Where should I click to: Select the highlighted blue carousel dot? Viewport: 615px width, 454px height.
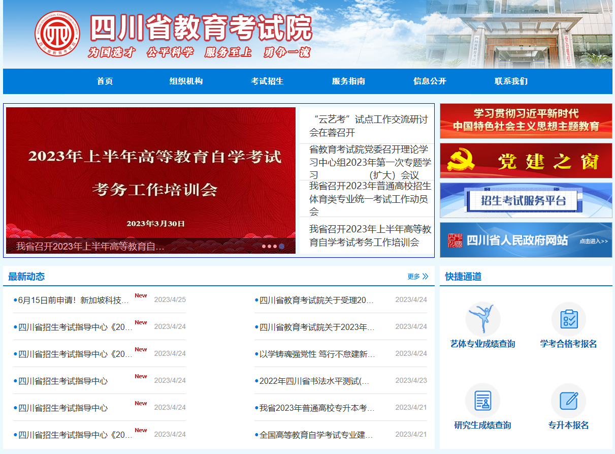pos(281,246)
